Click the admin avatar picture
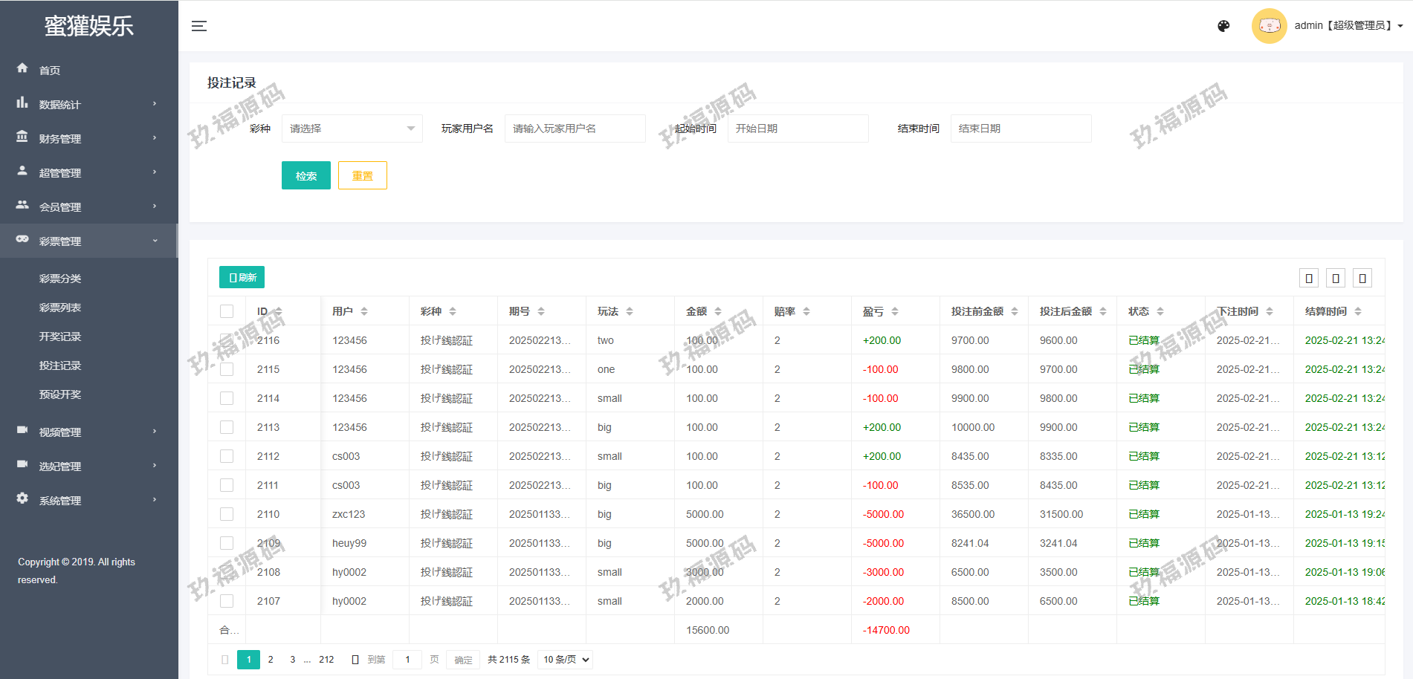The image size is (1413, 679). tap(1269, 26)
